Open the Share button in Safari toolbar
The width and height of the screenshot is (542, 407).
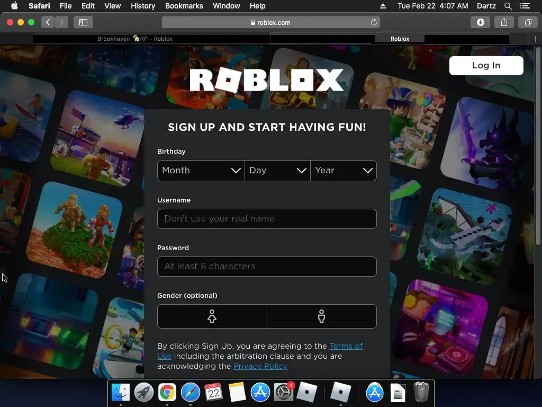tap(504, 22)
